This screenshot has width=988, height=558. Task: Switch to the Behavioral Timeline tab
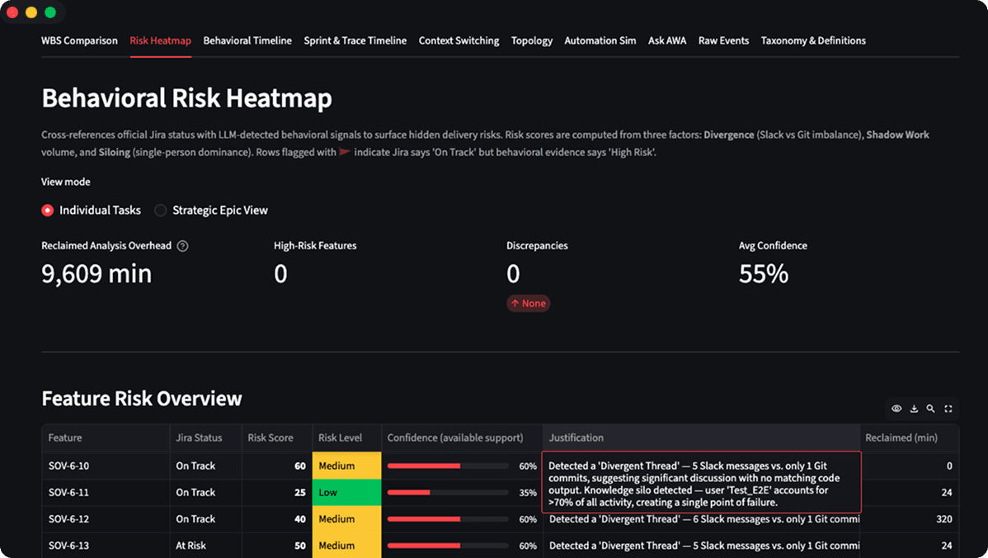[247, 40]
